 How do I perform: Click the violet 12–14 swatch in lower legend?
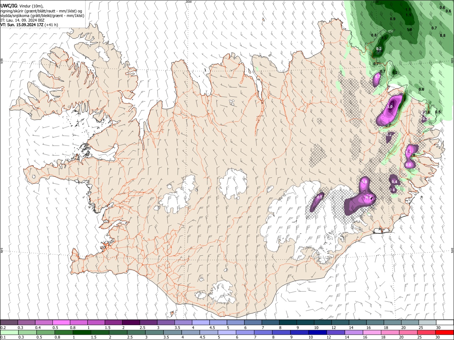(x=335, y=332)
